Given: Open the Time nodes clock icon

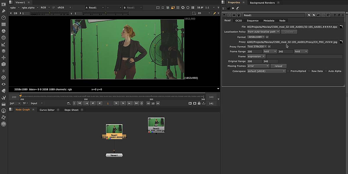Looking at the screenshot, I should click(x=4, y=18).
